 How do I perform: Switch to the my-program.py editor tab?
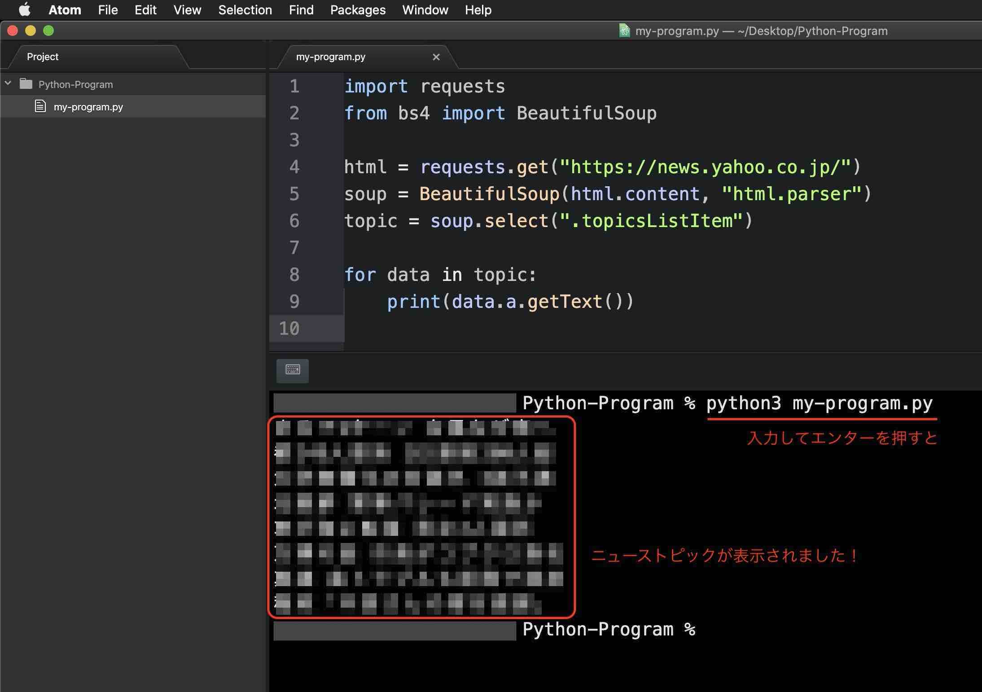click(331, 57)
